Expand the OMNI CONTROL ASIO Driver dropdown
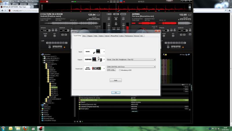Viewport: 232px width, 131px height. [x=155, y=67]
